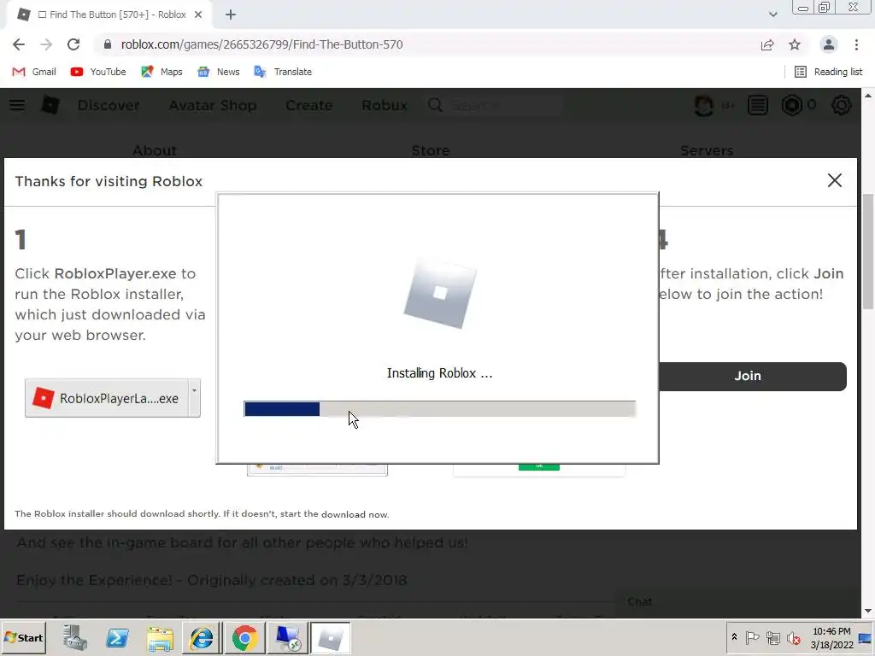Viewport: 875px width, 656px height.
Task: Click the installer progress bar
Action: tap(440, 409)
